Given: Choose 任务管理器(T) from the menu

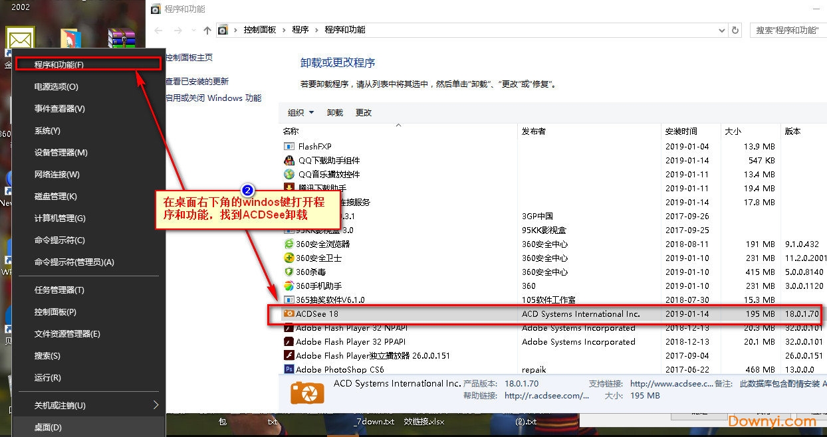Looking at the screenshot, I should tap(59, 290).
